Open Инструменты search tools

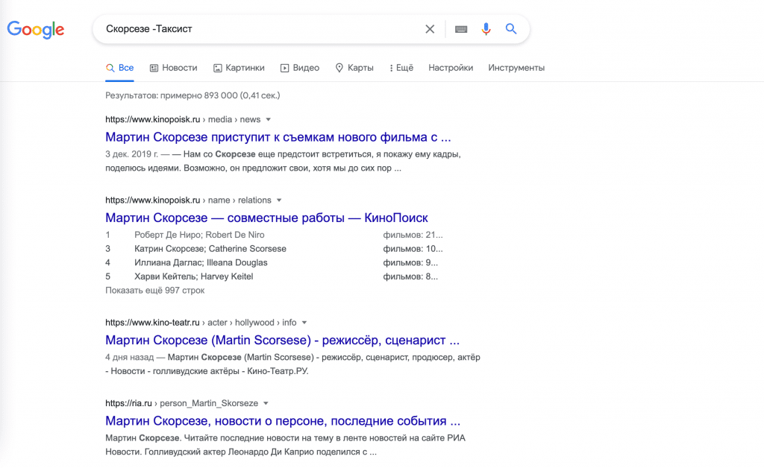click(516, 68)
